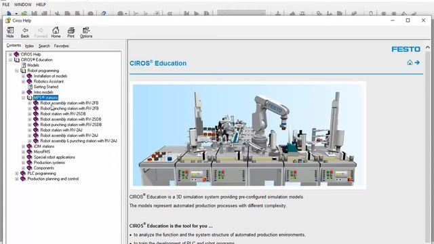434x244 pixels.
Task: Click scroll-up arrow of help content pane
Action: pos(428,47)
